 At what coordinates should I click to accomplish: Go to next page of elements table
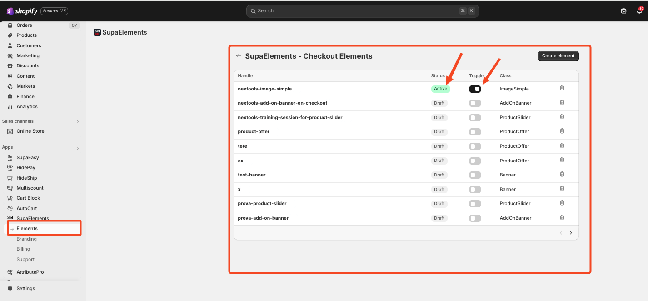pyautogui.click(x=571, y=233)
